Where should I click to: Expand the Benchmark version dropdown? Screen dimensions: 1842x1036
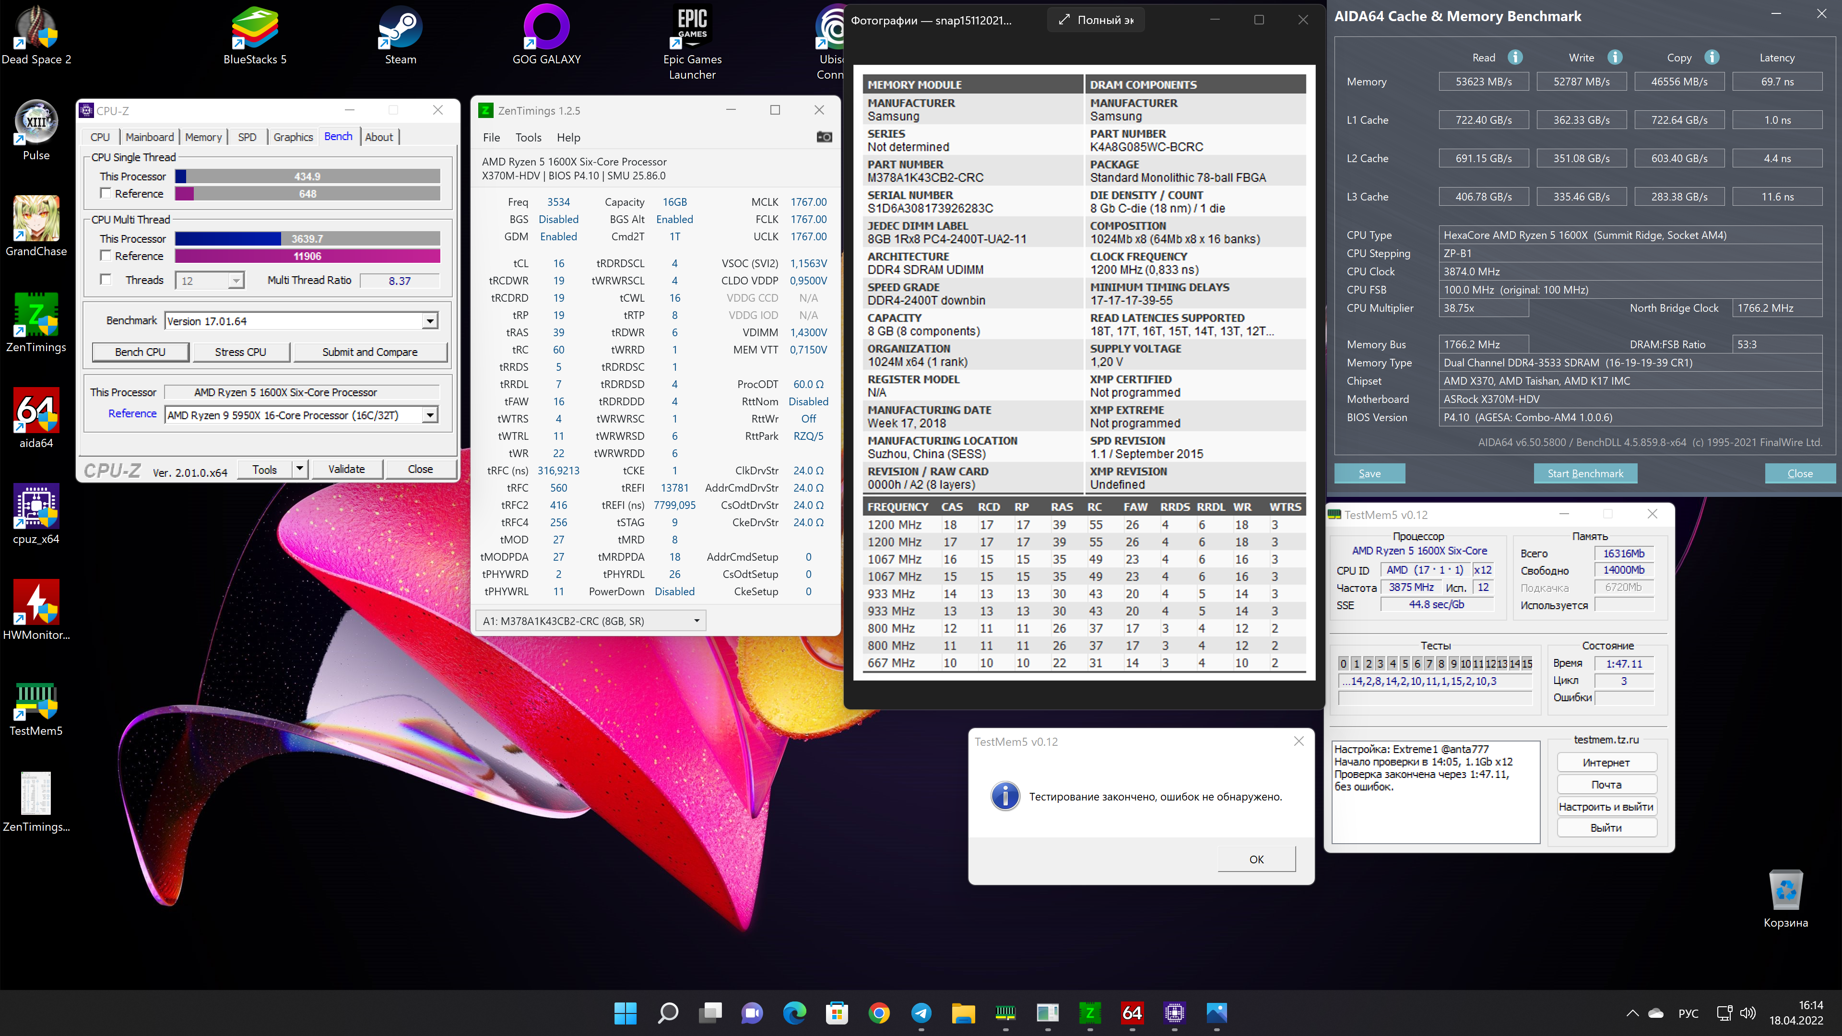coord(430,321)
